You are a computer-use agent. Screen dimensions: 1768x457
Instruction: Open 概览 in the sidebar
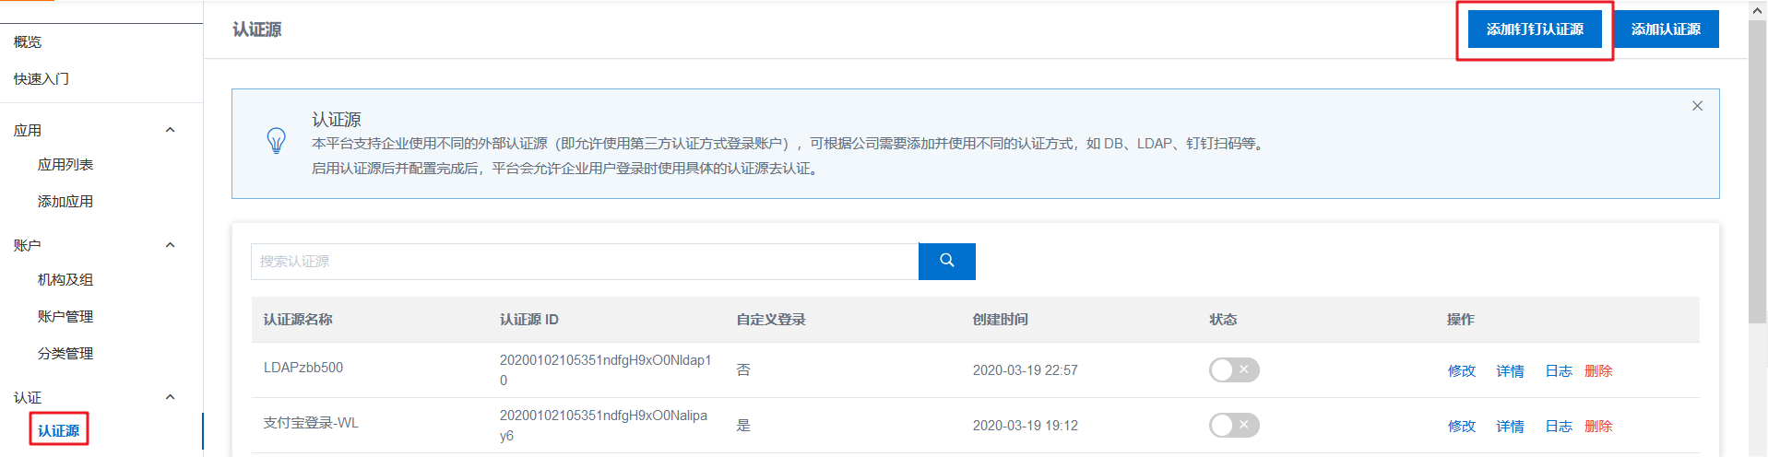pyautogui.click(x=28, y=42)
